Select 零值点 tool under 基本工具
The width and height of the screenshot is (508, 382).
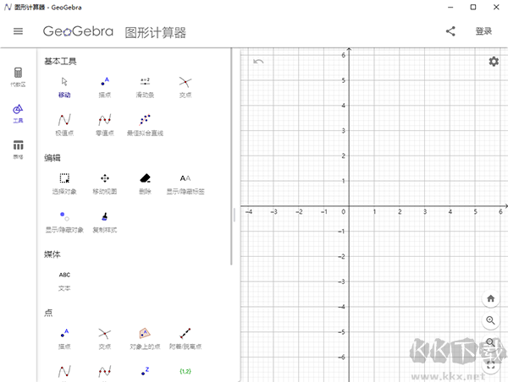tap(105, 125)
